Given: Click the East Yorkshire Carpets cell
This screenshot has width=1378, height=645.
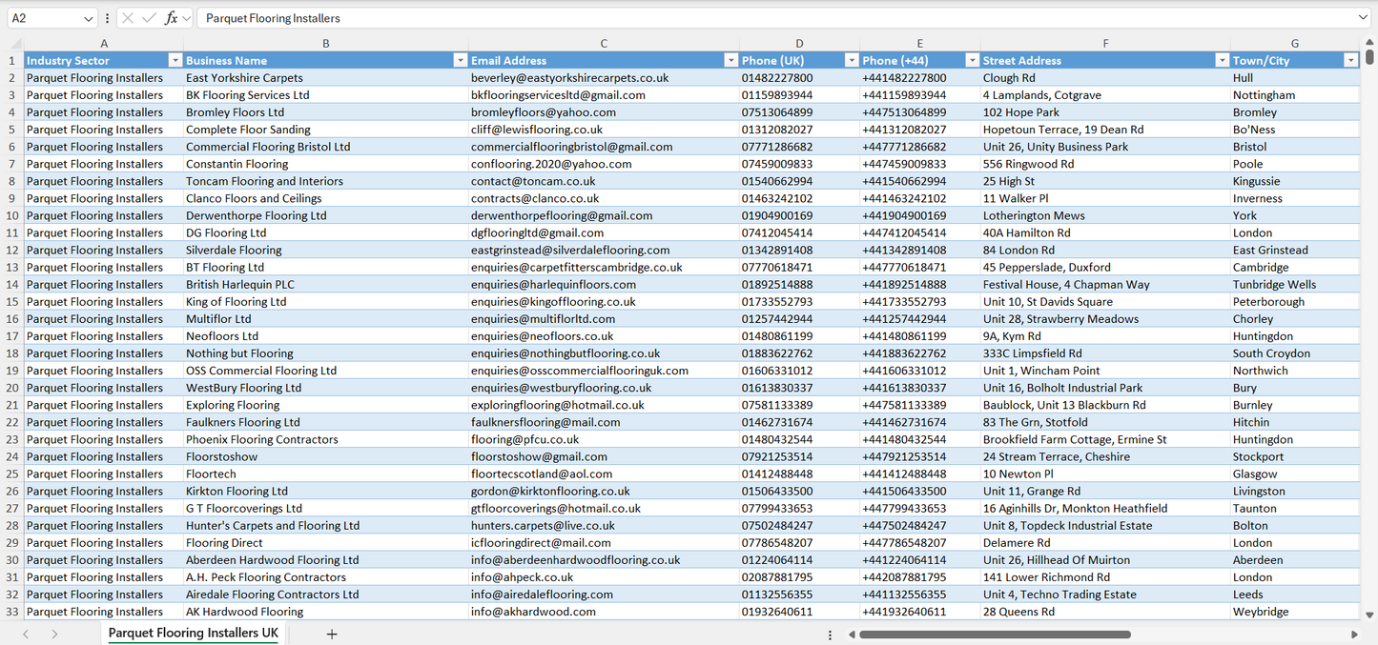Looking at the screenshot, I should [326, 78].
